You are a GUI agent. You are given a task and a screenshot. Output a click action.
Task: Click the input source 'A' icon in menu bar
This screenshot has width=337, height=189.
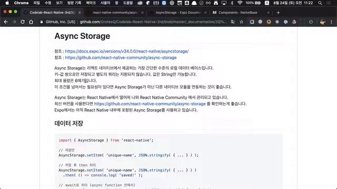point(267,3)
